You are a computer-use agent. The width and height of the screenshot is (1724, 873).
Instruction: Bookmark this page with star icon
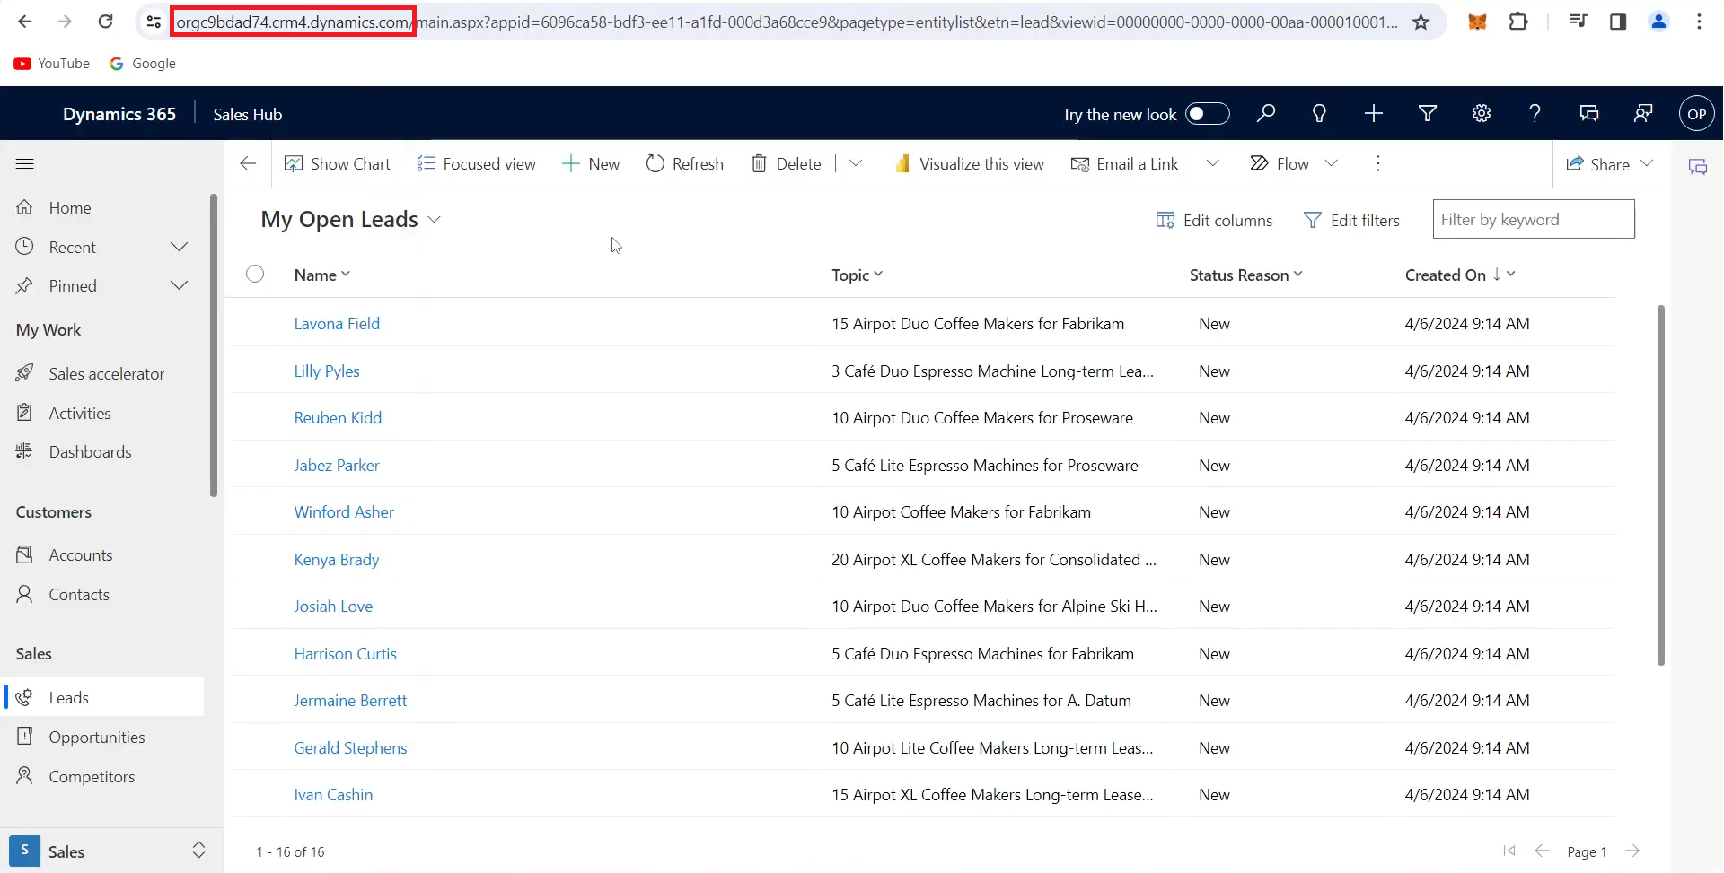click(1421, 22)
